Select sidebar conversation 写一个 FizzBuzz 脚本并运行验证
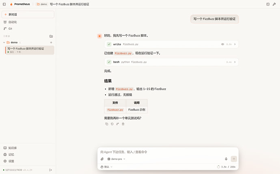 pos(30,50)
